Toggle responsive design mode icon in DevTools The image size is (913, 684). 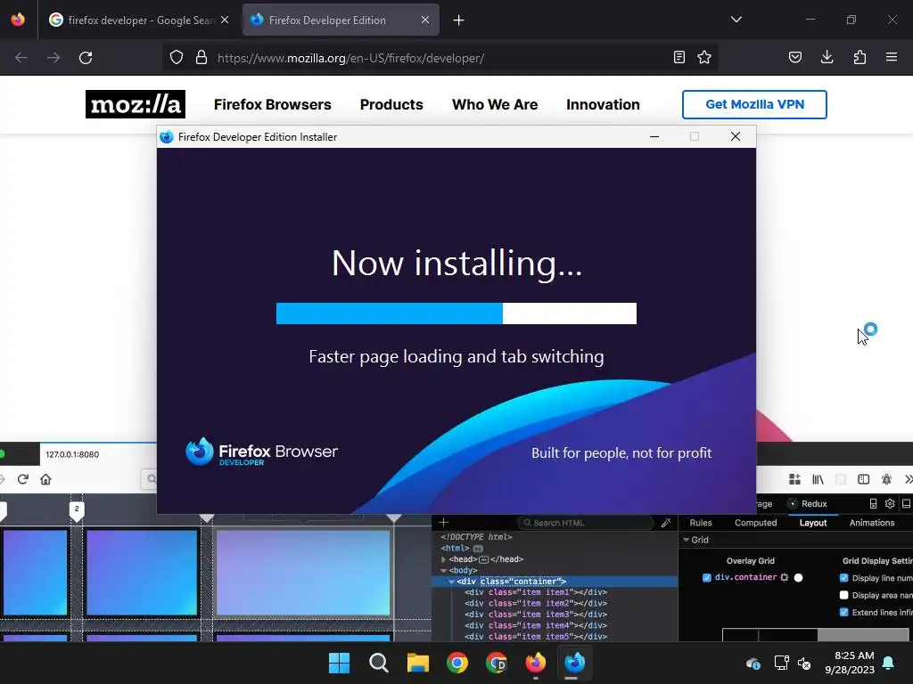pos(873,504)
